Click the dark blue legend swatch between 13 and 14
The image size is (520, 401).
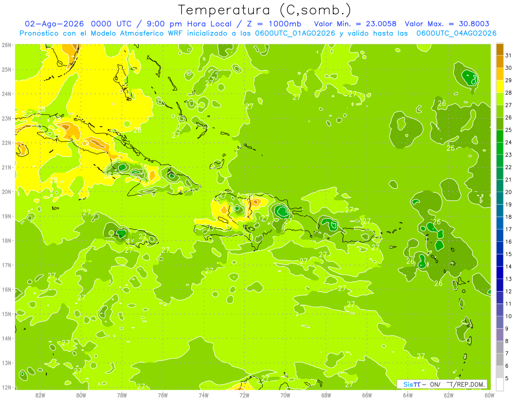pyautogui.click(x=500, y=273)
